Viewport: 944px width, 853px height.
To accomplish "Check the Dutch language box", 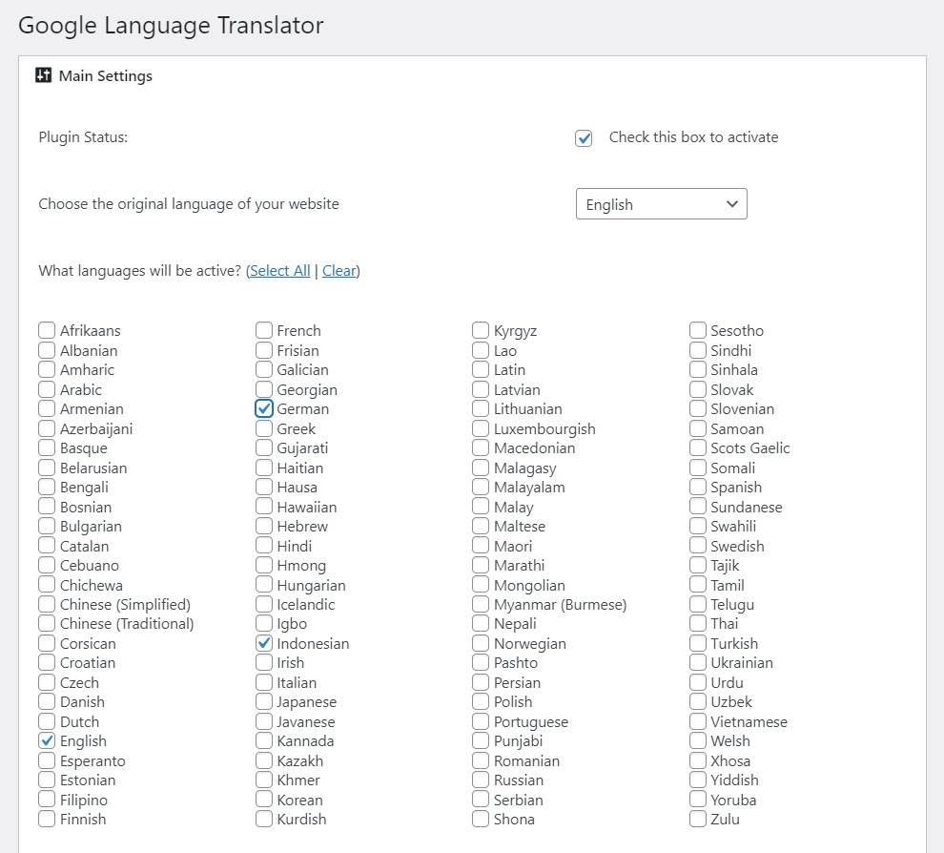I will [x=47, y=721].
